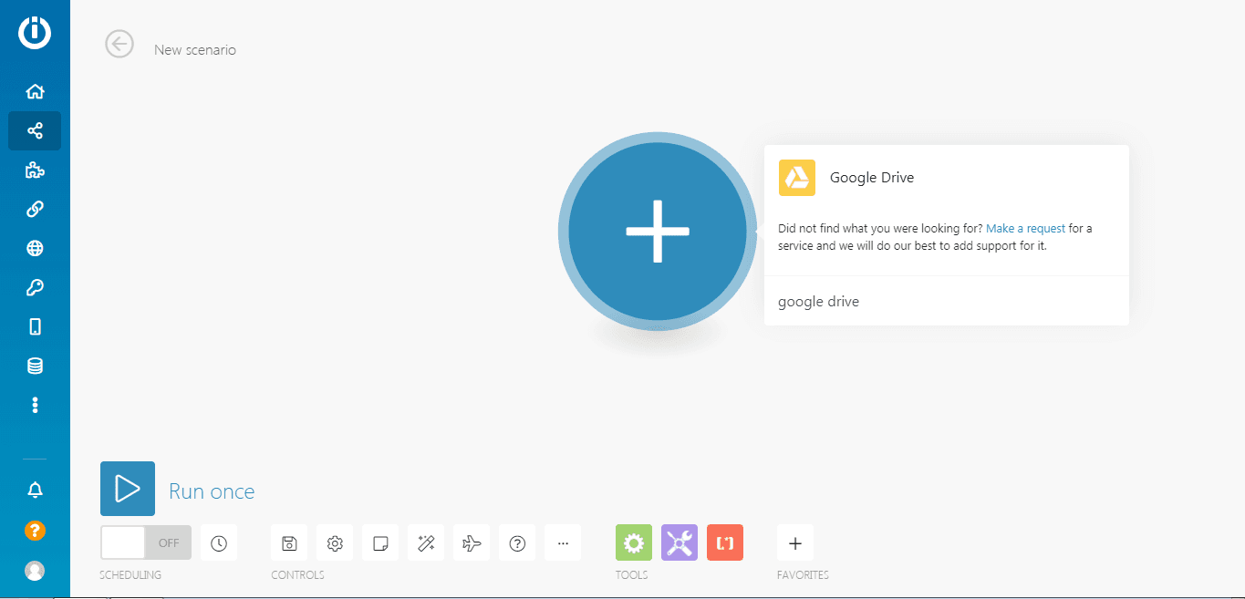Open Connections via the chain link icon
Image resolution: width=1245 pixels, height=599 pixels.
[x=35, y=209]
